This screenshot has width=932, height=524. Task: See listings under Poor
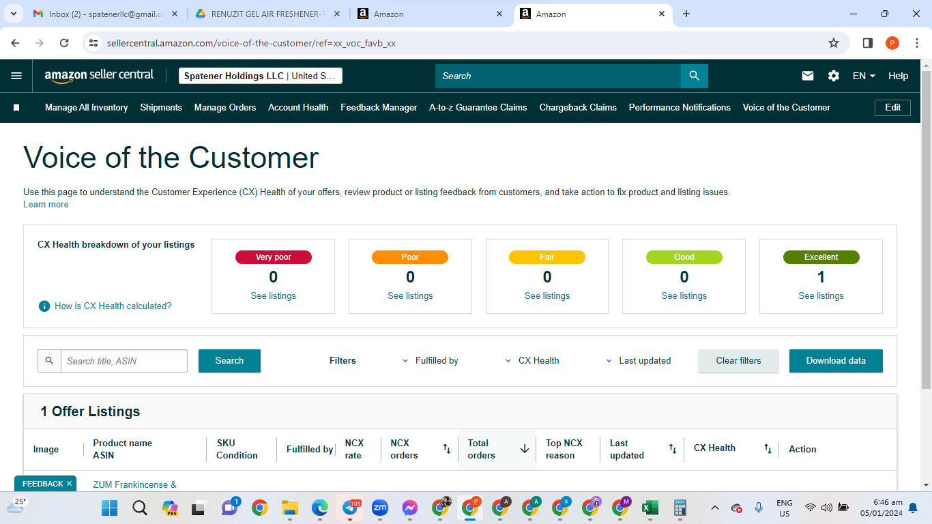click(x=410, y=296)
